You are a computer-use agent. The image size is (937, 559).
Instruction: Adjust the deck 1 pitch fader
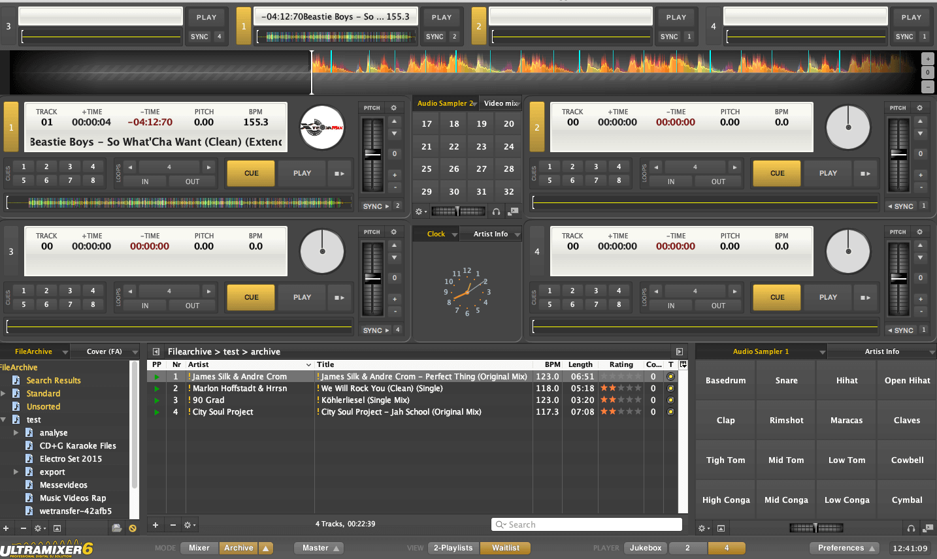point(372,155)
